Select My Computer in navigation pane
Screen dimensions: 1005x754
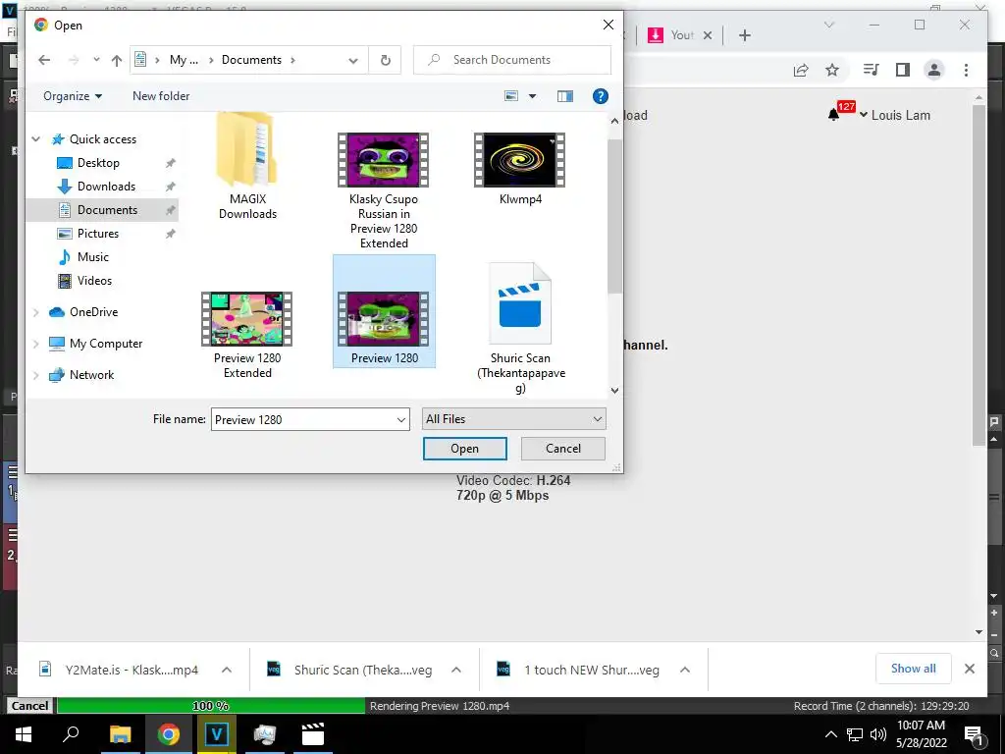click(x=106, y=344)
